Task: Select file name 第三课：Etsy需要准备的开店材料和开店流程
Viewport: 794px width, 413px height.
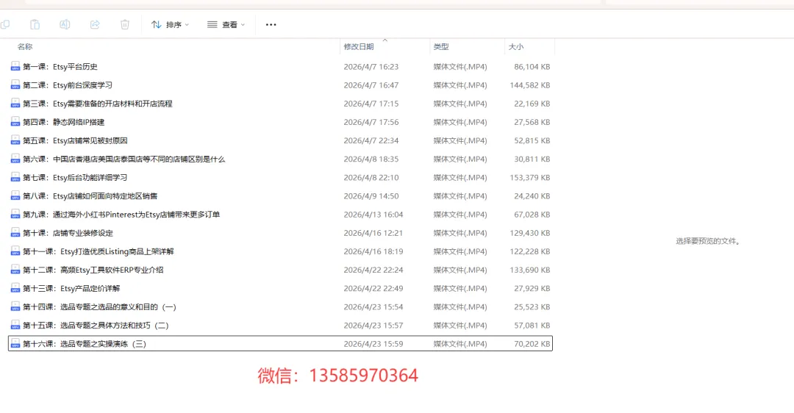Action: 98,103
